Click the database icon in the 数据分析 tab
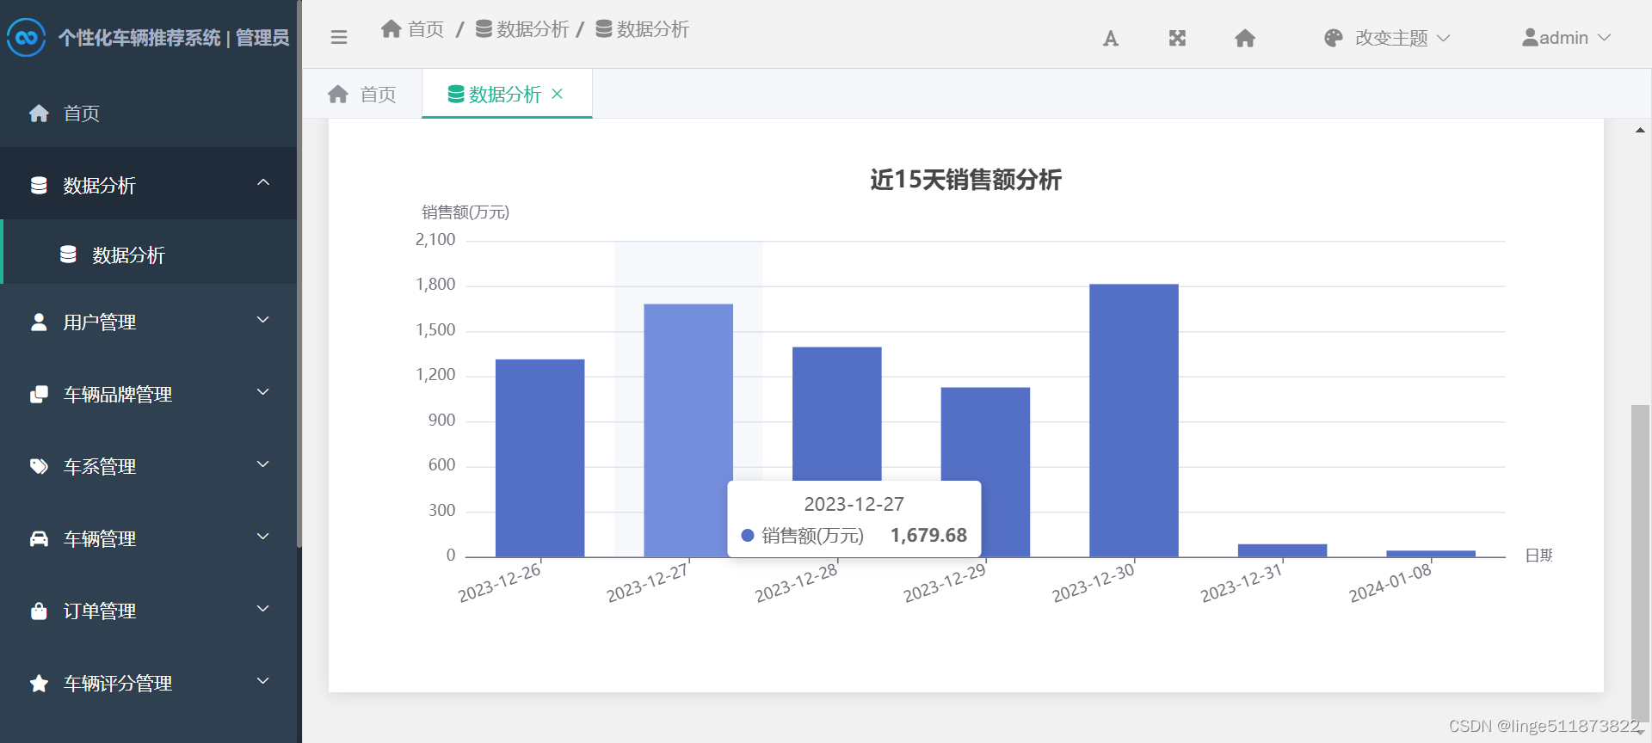The height and width of the screenshot is (743, 1652). click(456, 94)
